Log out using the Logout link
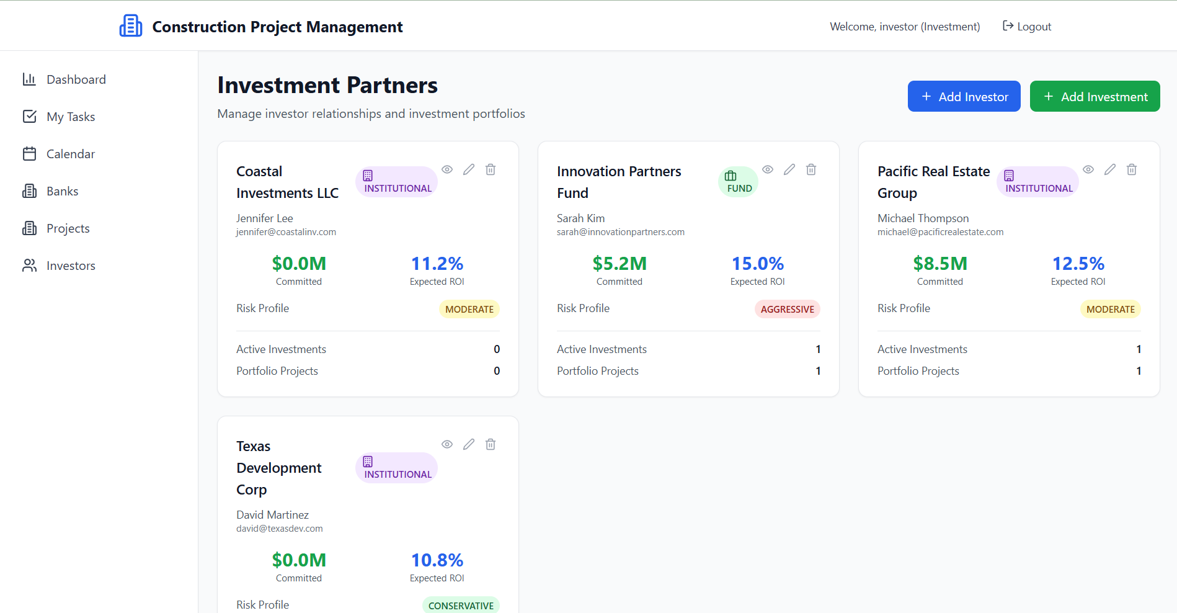1177x613 pixels. 1027,27
